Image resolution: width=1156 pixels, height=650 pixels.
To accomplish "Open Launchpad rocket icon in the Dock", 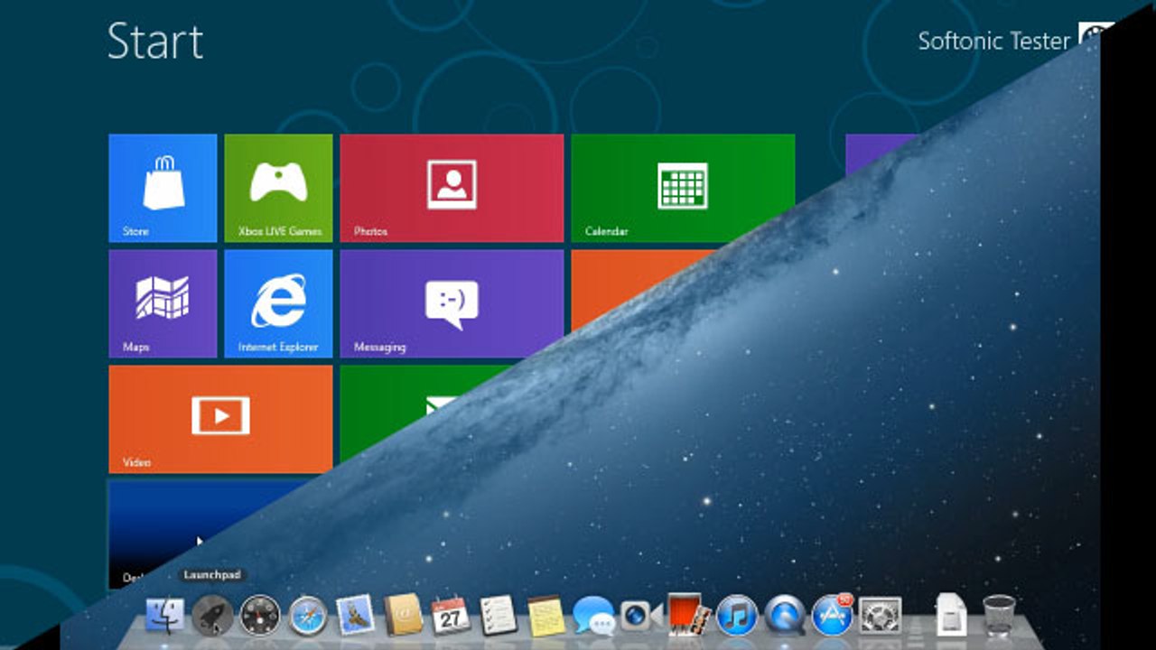I will (x=212, y=616).
